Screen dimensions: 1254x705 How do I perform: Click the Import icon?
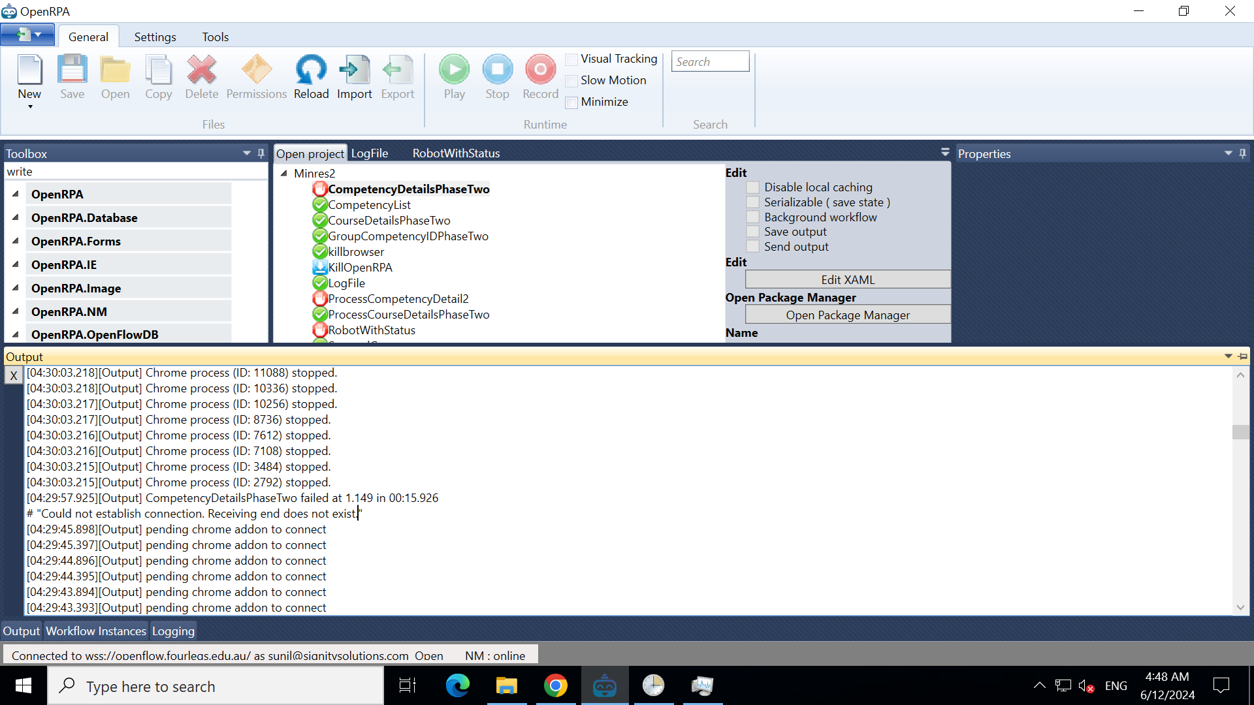354,70
